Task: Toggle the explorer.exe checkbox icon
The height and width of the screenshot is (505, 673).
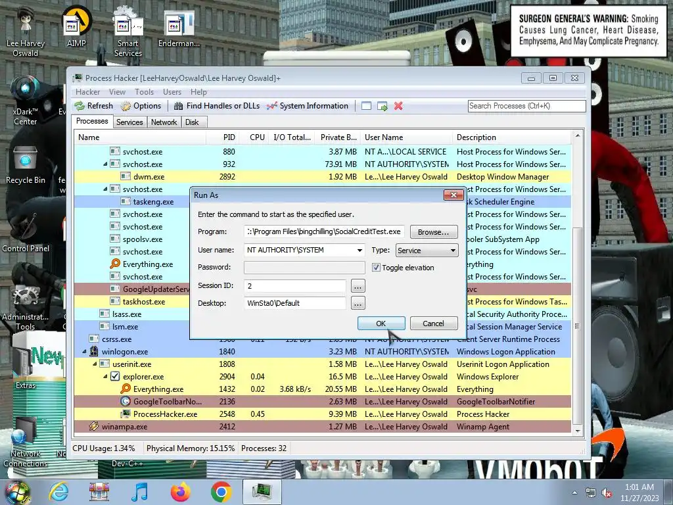Action: pyautogui.click(x=115, y=376)
